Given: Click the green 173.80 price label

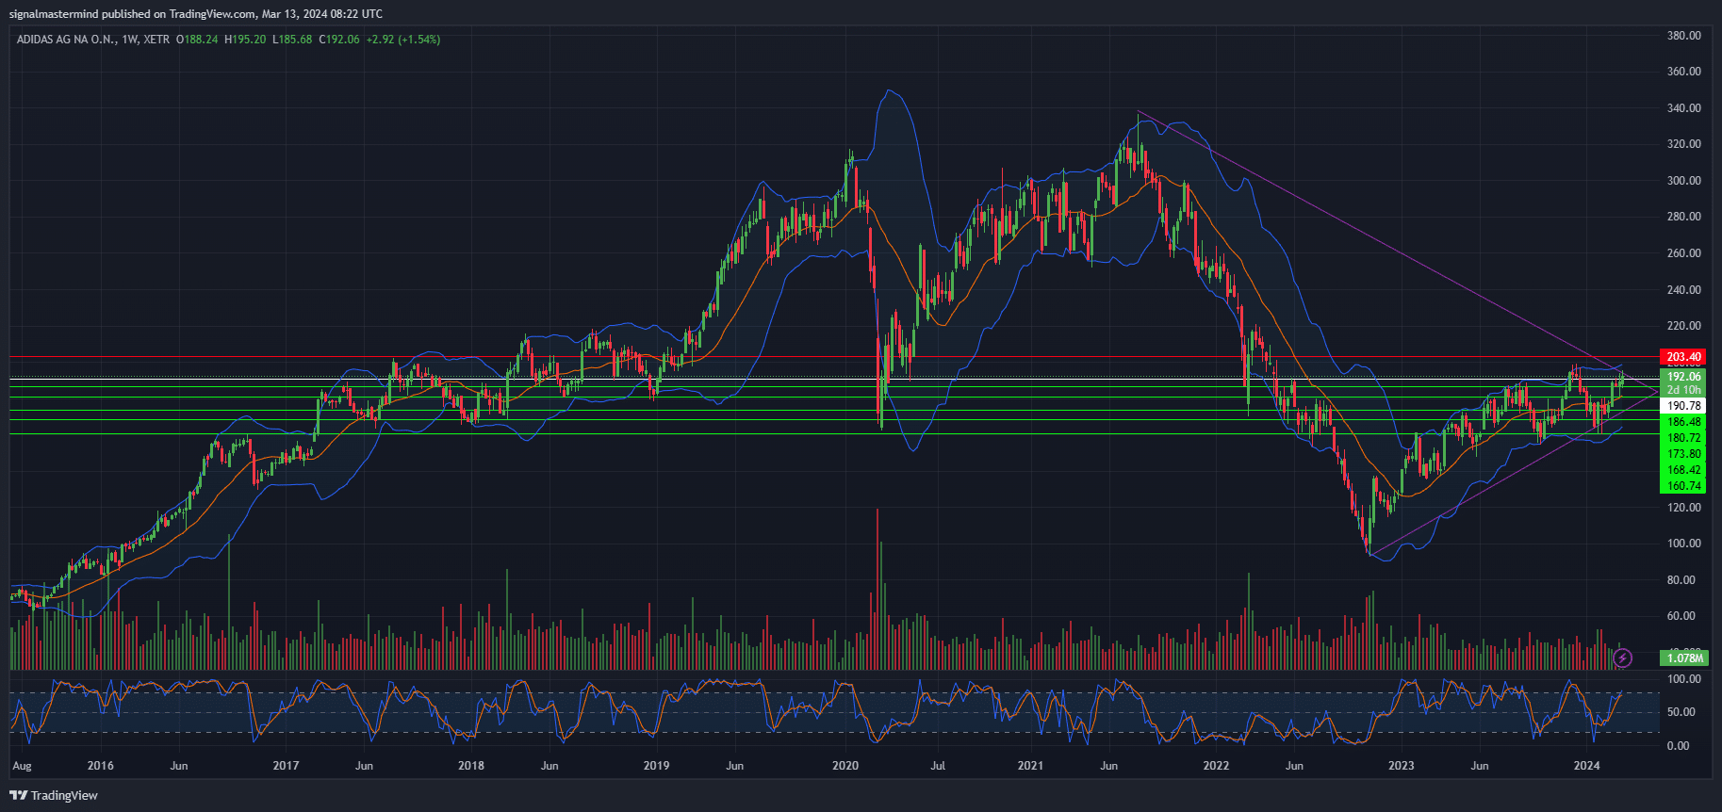Looking at the screenshot, I should [x=1683, y=454].
